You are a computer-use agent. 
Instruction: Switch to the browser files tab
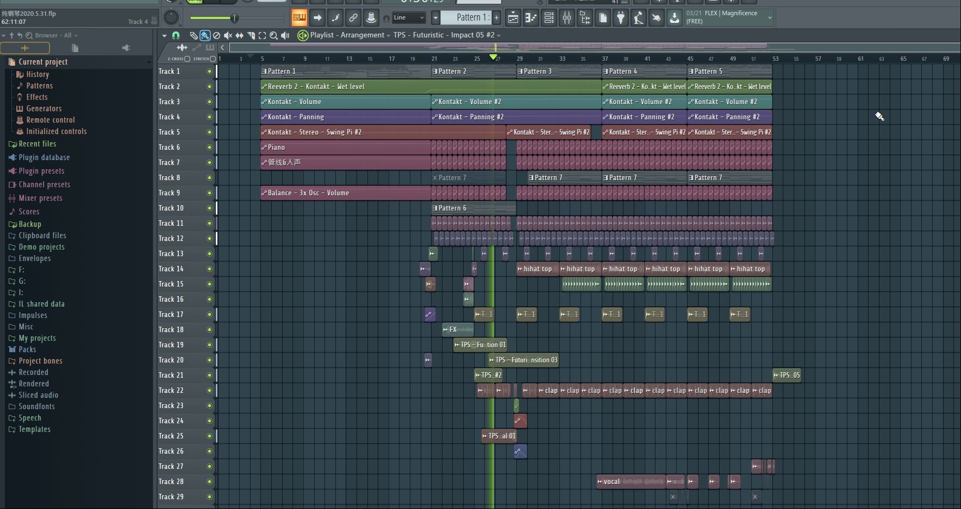coord(75,48)
